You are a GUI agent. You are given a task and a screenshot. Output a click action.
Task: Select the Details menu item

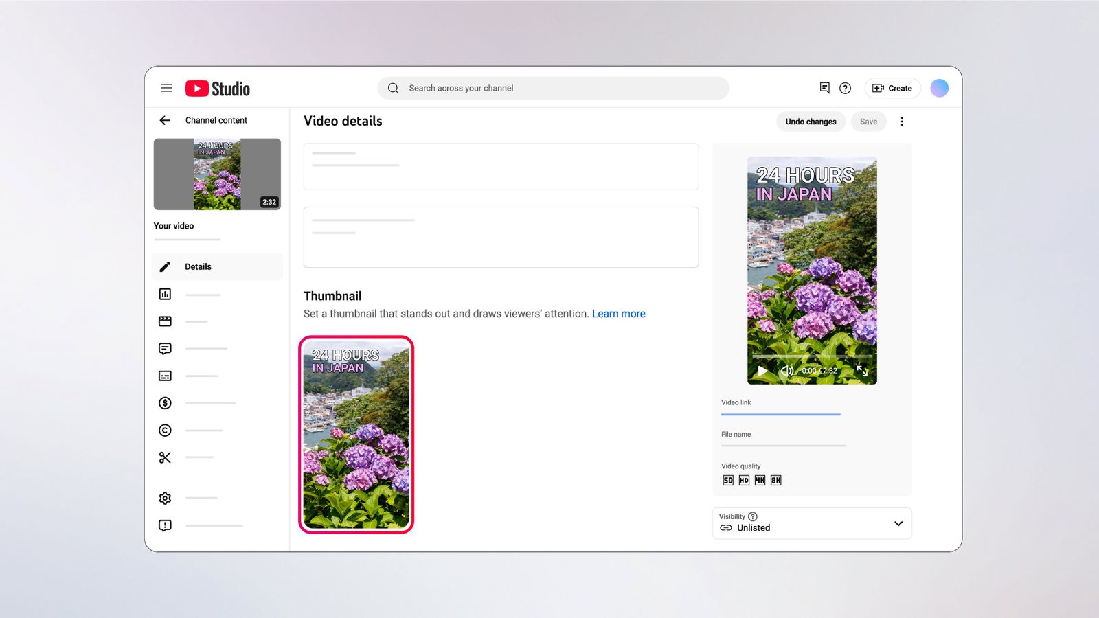217,266
